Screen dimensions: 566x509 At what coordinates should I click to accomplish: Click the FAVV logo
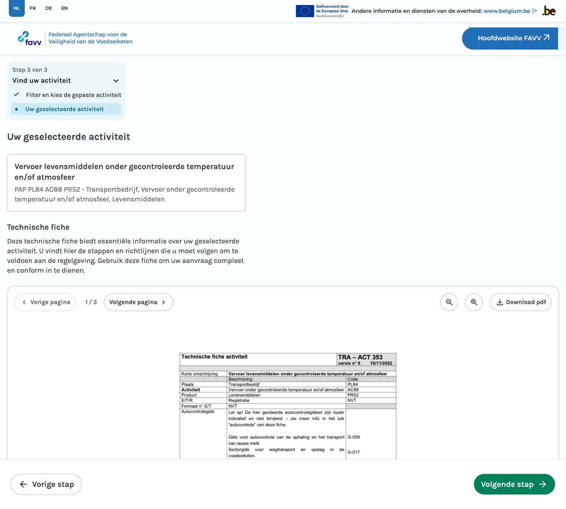click(30, 38)
